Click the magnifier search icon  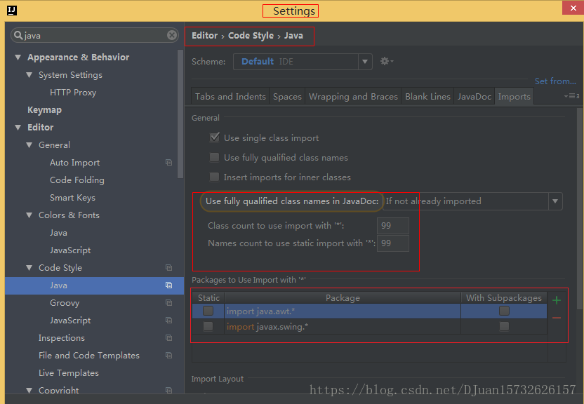pyautogui.click(x=18, y=35)
